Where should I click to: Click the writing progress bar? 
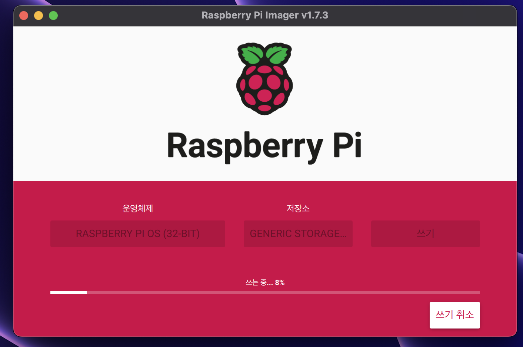click(265, 292)
